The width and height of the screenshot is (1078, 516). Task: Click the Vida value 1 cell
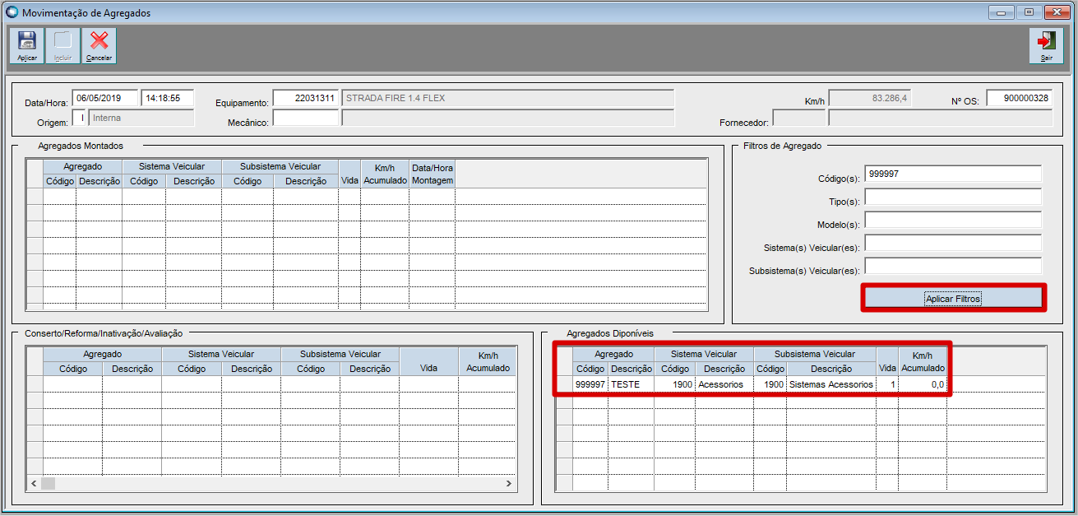[x=887, y=384]
